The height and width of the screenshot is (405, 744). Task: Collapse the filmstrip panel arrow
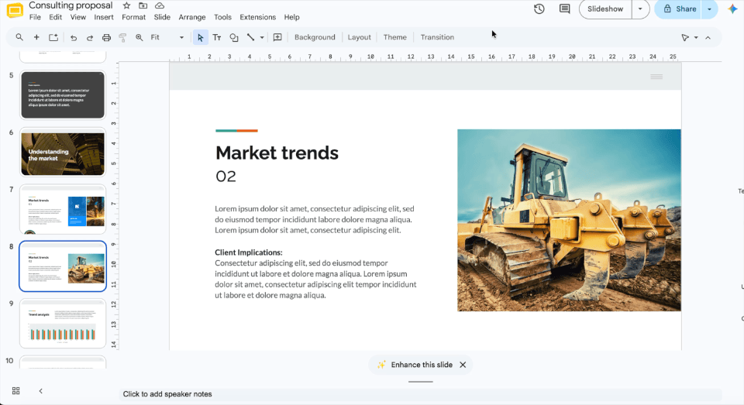click(x=41, y=391)
